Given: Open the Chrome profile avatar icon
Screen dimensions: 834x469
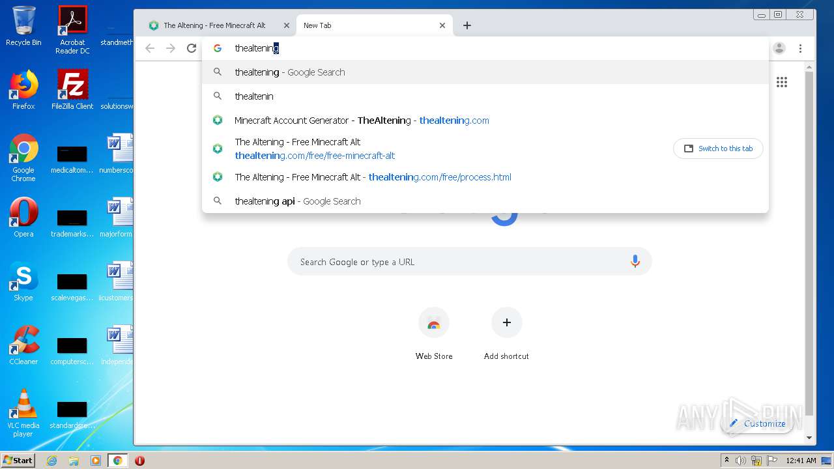Looking at the screenshot, I should pos(779,48).
